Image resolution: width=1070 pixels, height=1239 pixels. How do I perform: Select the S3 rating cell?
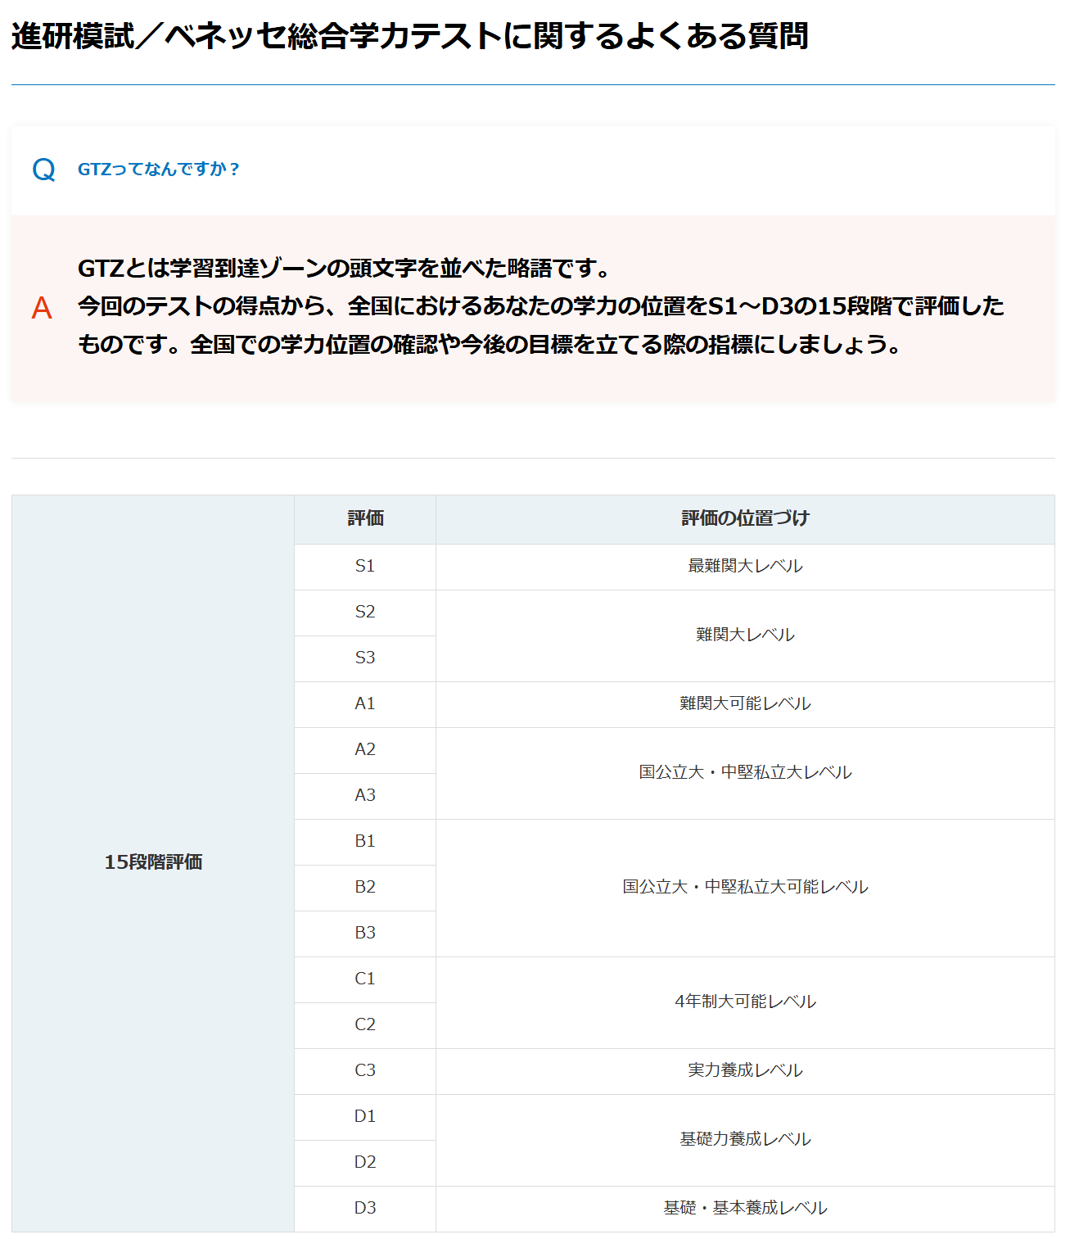[x=365, y=658]
